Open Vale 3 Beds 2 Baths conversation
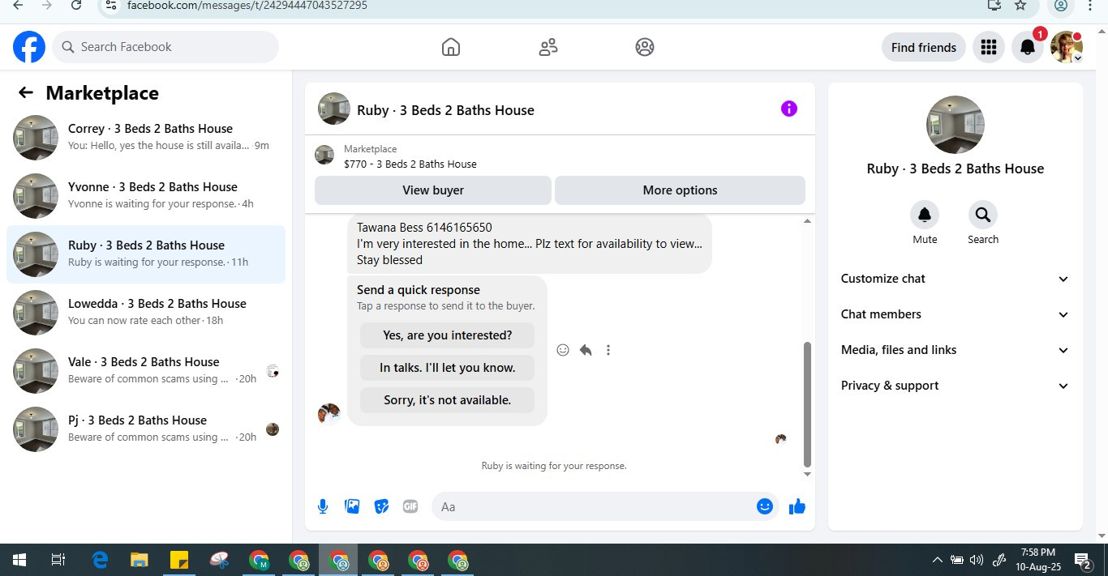The height and width of the screenshot is (576, 1108). coord(146,371)
